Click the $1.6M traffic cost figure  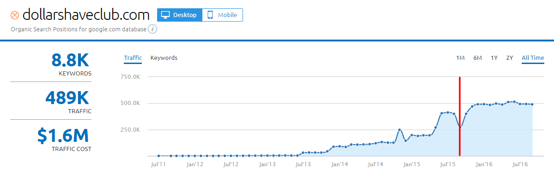(x=63, y=136)
